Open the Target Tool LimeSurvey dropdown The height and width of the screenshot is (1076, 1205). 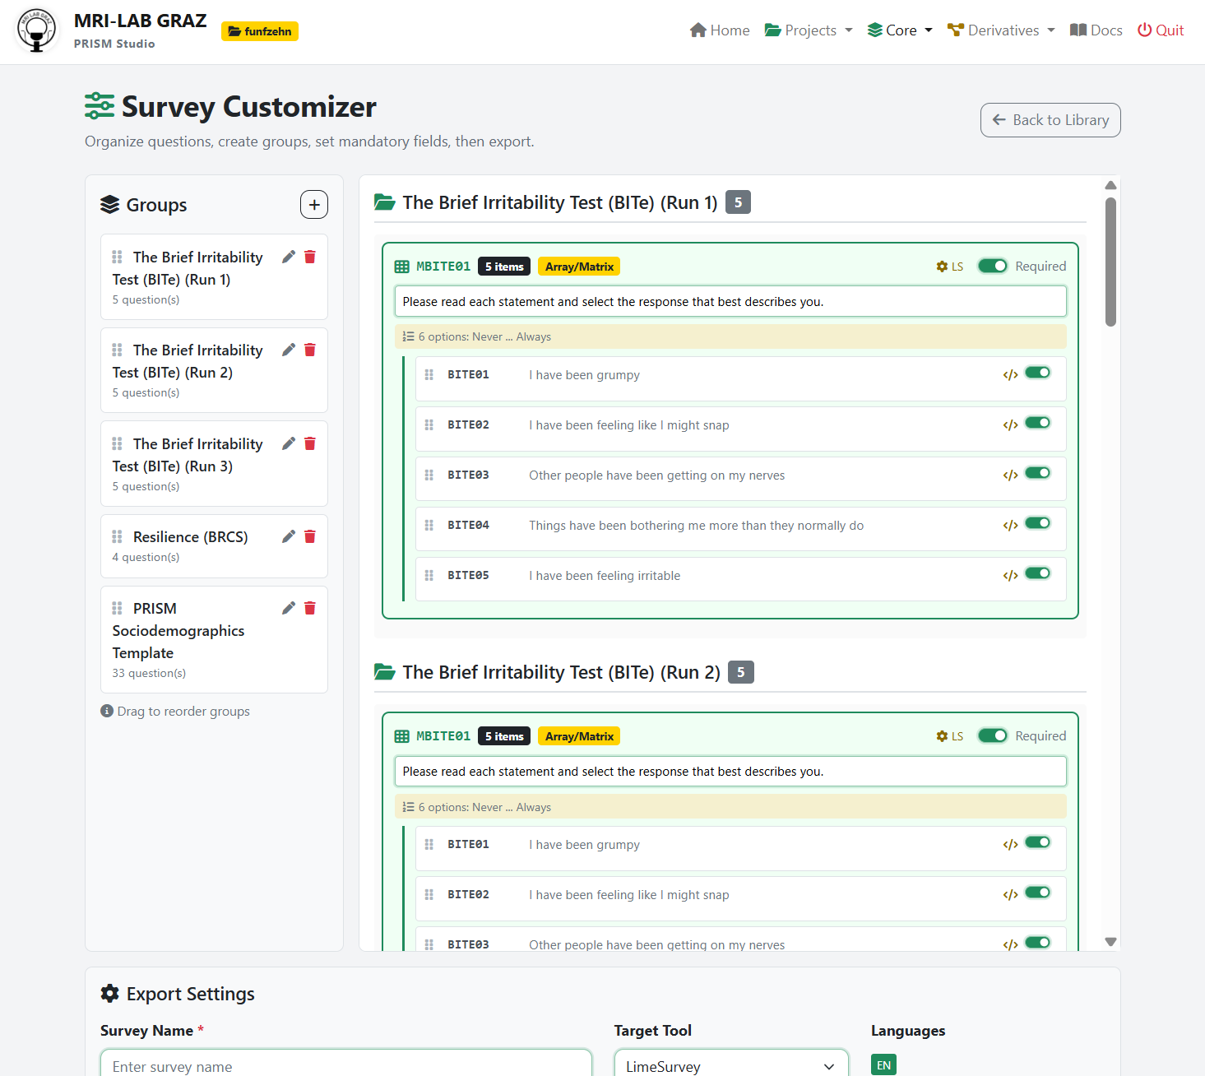(x=731, y=1066)
